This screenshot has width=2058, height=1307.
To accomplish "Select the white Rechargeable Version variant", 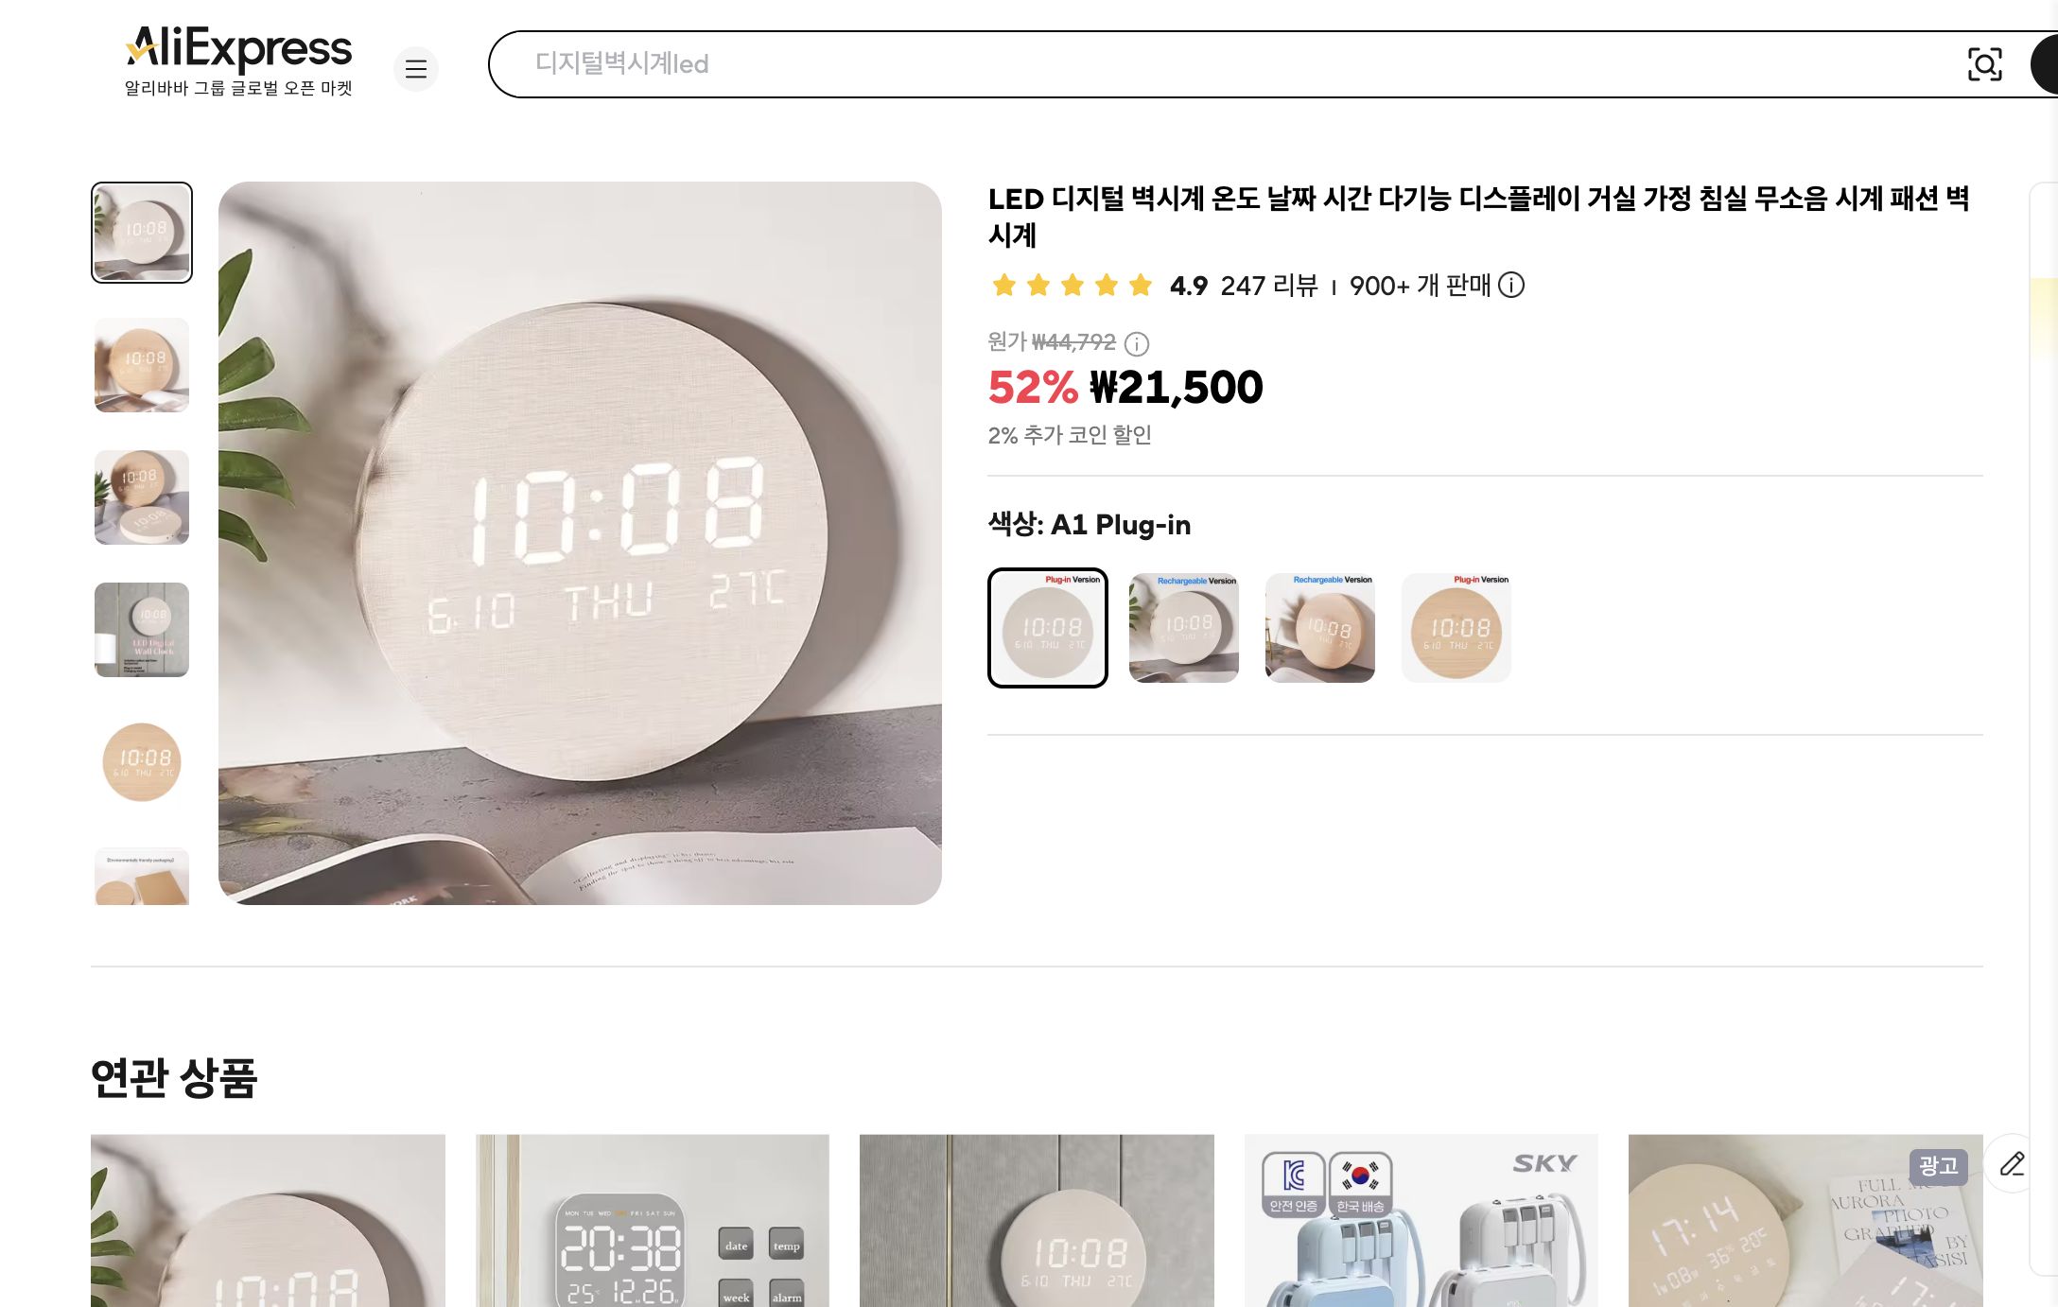I will click(x=1183, y=628).
